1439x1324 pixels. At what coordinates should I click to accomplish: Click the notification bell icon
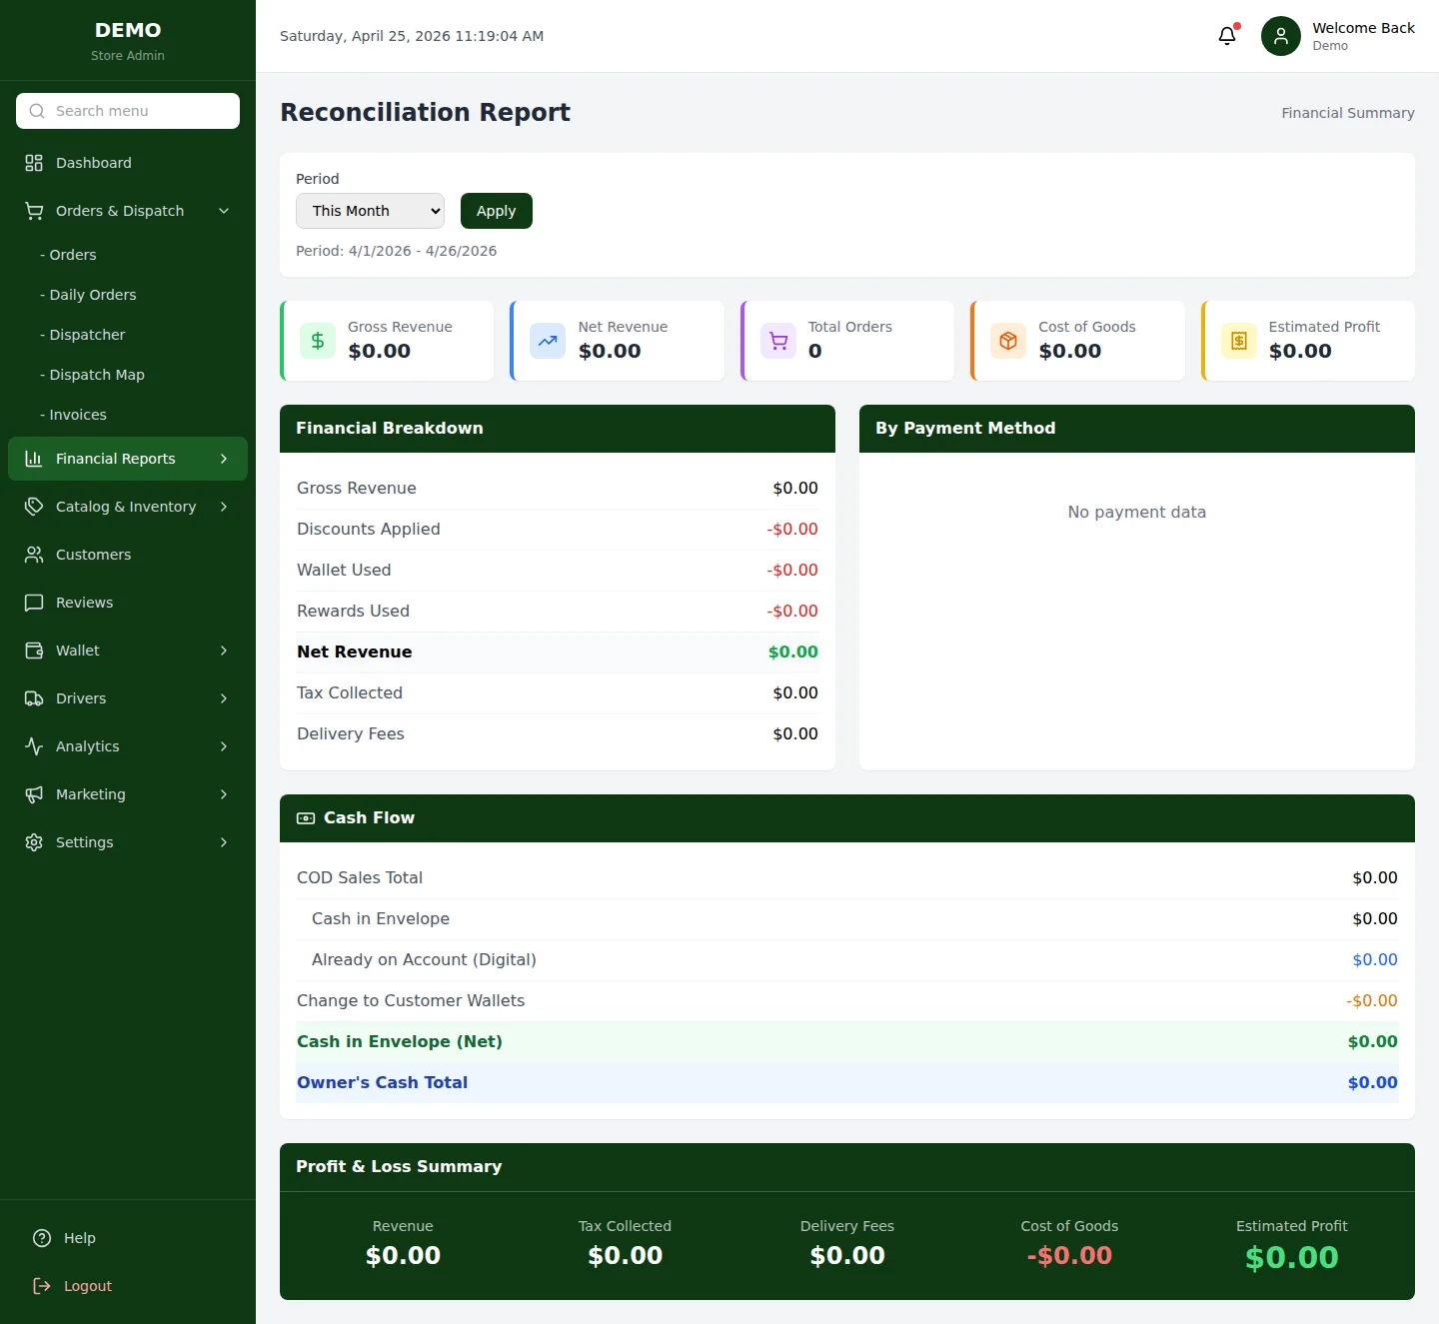point(1227,36)
